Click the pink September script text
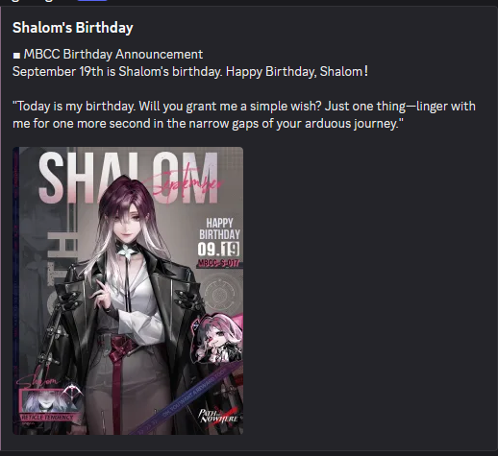This screenshot has width=498, height=456. [x=186, y=182]
